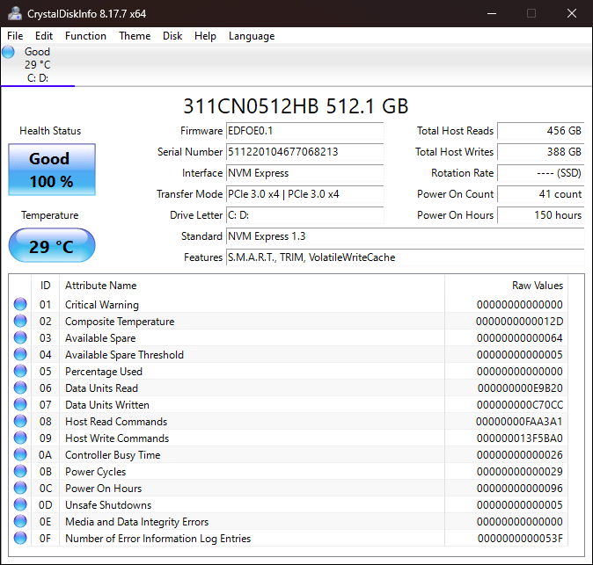Click the status orb in the Power On Hours 0C row
This screenshot has height=565, width=593.
[20, 488]
